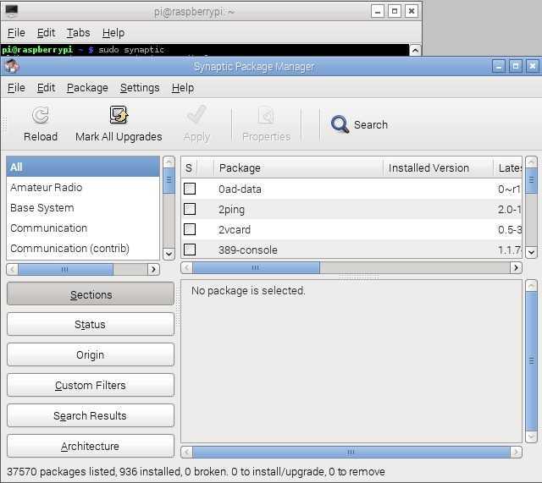Select the 389-console package name
The image size is (542, 483).
click(247, 250)
